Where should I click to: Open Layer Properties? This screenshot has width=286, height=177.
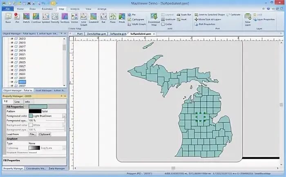tap(264, 19)
